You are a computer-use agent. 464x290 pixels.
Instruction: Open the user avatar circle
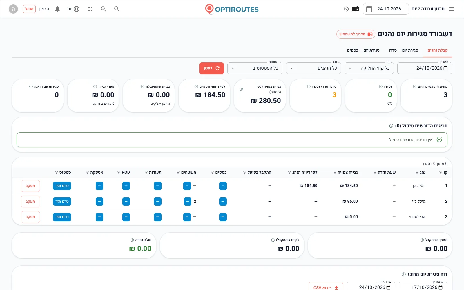click(13, 9)
